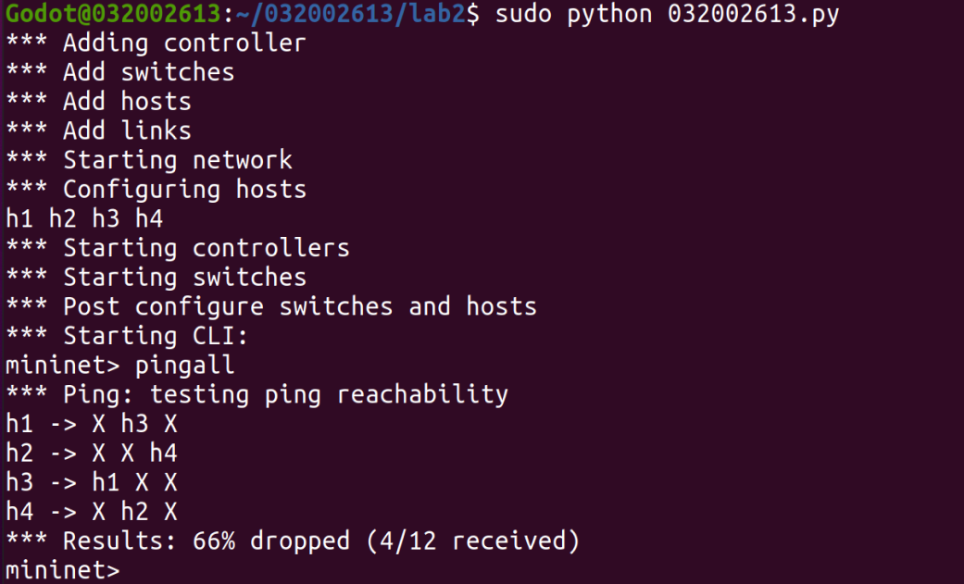Select the Adding controller output line

pyautogui.click(x=156, y=43)
